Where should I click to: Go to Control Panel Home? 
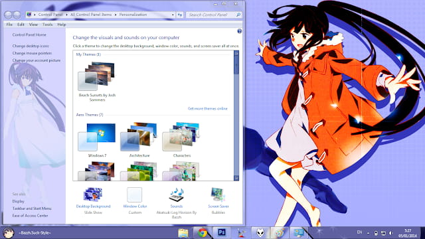tap(29, 35)
